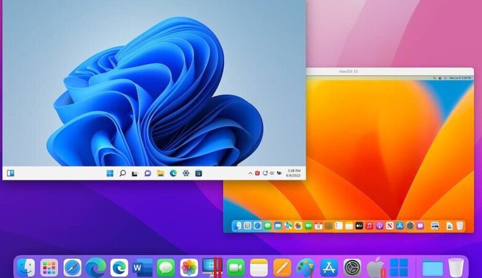Open News in the macOS 13 VM dock
The height and width of the screenshot is (278, 482).
[389, 225]
